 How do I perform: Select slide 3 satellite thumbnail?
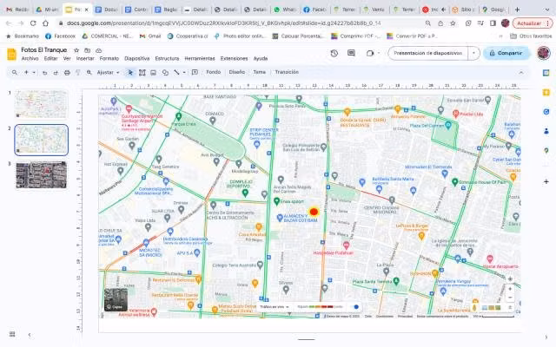(x=41, y=175)
